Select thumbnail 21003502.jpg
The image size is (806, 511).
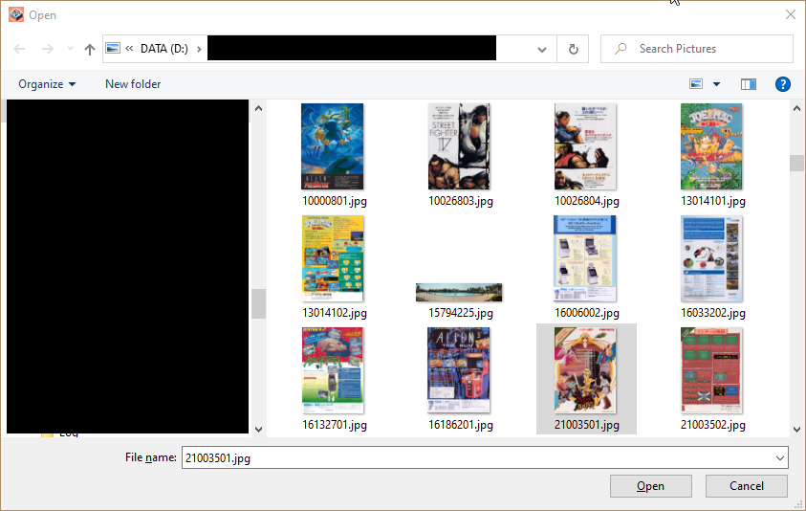tap(711, 370)
